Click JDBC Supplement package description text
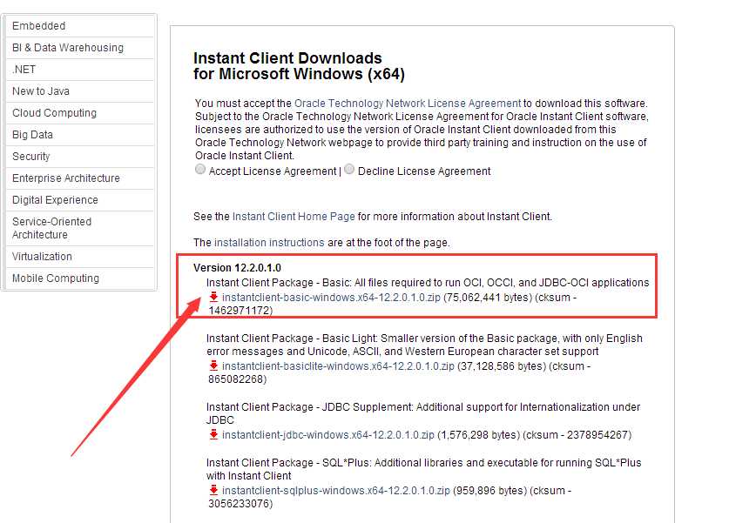The image size is (729, 523). (423, 413)
